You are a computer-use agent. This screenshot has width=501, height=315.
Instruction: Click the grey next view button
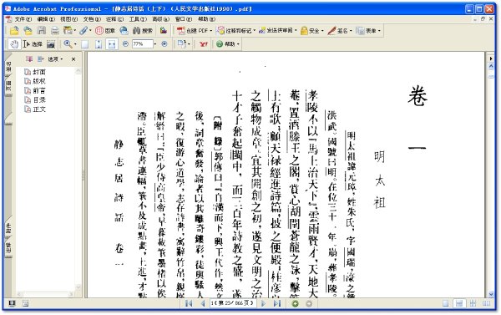point(309,303)
